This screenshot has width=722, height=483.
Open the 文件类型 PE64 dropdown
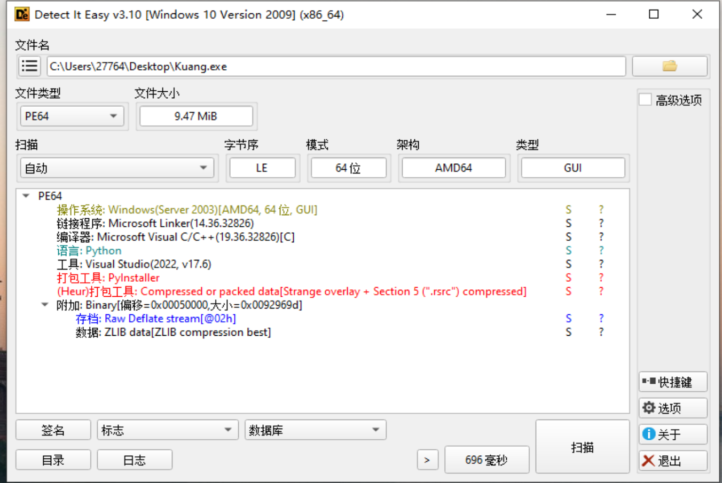pyautogui.click(x=72, y=116)
